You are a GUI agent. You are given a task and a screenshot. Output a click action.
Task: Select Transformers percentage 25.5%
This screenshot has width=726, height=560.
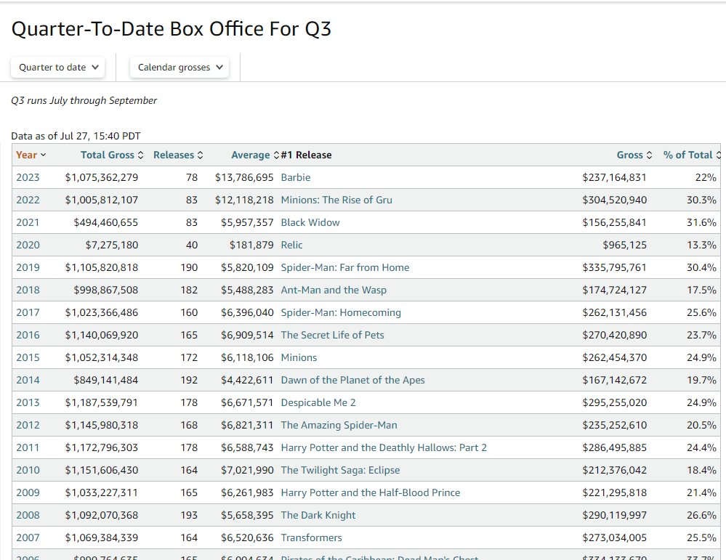701,537
